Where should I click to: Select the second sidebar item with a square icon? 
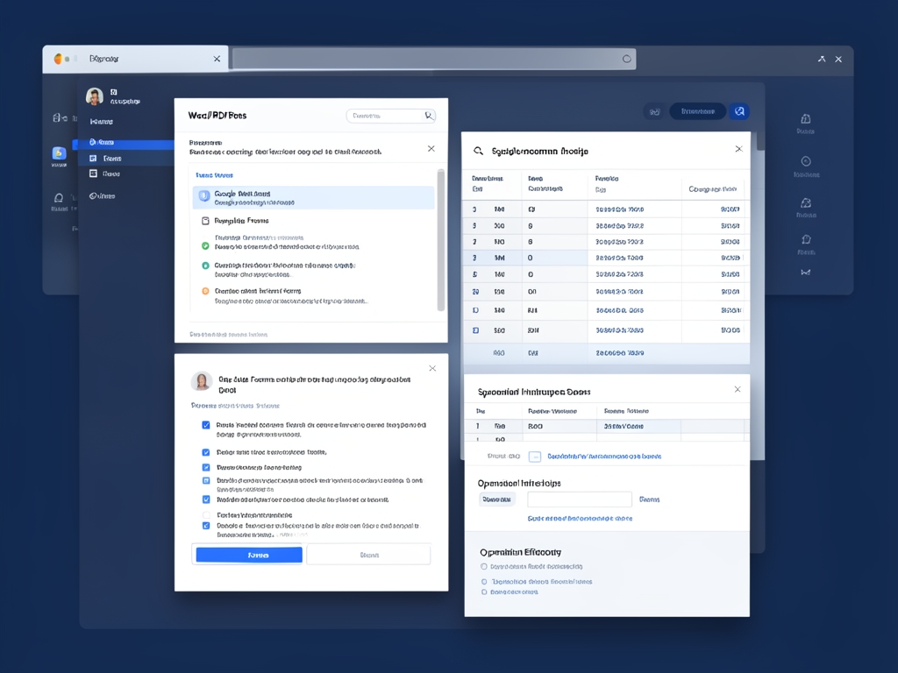(x=126, y=159)
